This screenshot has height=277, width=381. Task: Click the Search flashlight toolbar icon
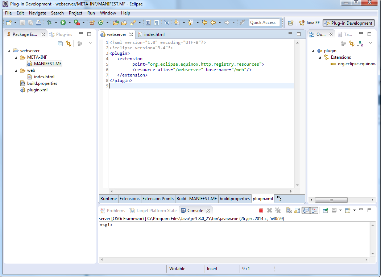(133, 22)
